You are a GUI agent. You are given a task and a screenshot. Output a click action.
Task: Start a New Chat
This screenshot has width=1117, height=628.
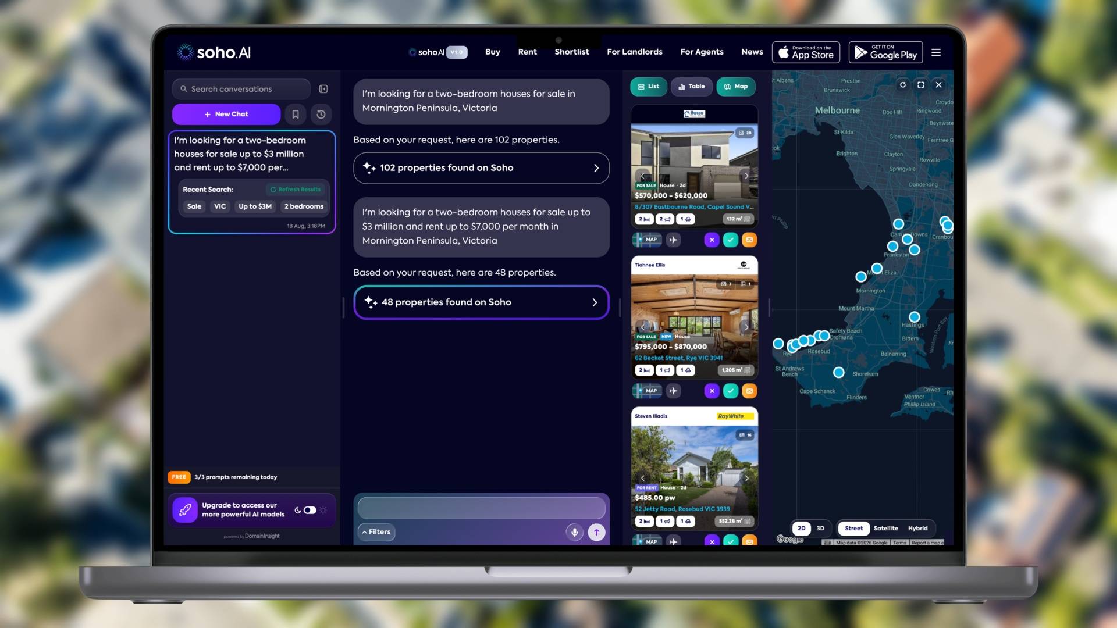[226, 115]
